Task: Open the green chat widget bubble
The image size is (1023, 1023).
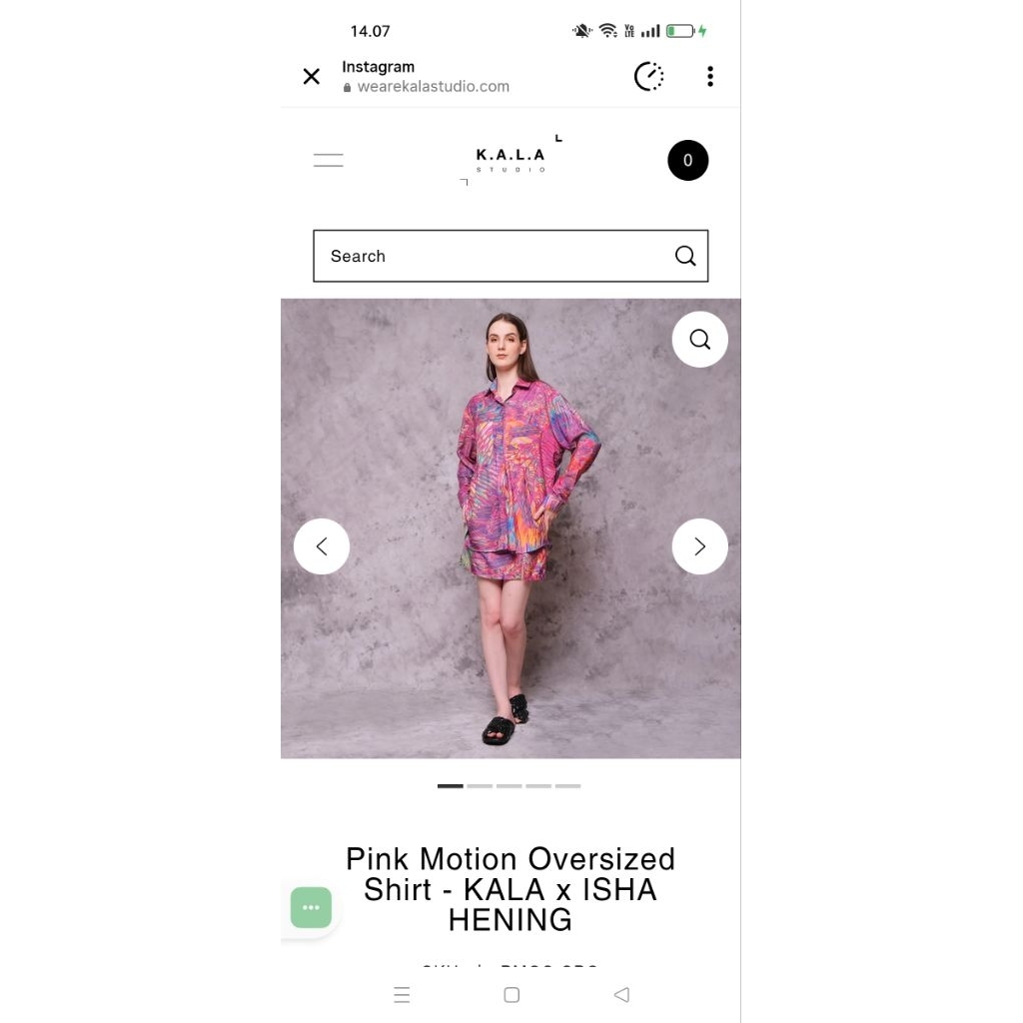Action: (311, 908)
